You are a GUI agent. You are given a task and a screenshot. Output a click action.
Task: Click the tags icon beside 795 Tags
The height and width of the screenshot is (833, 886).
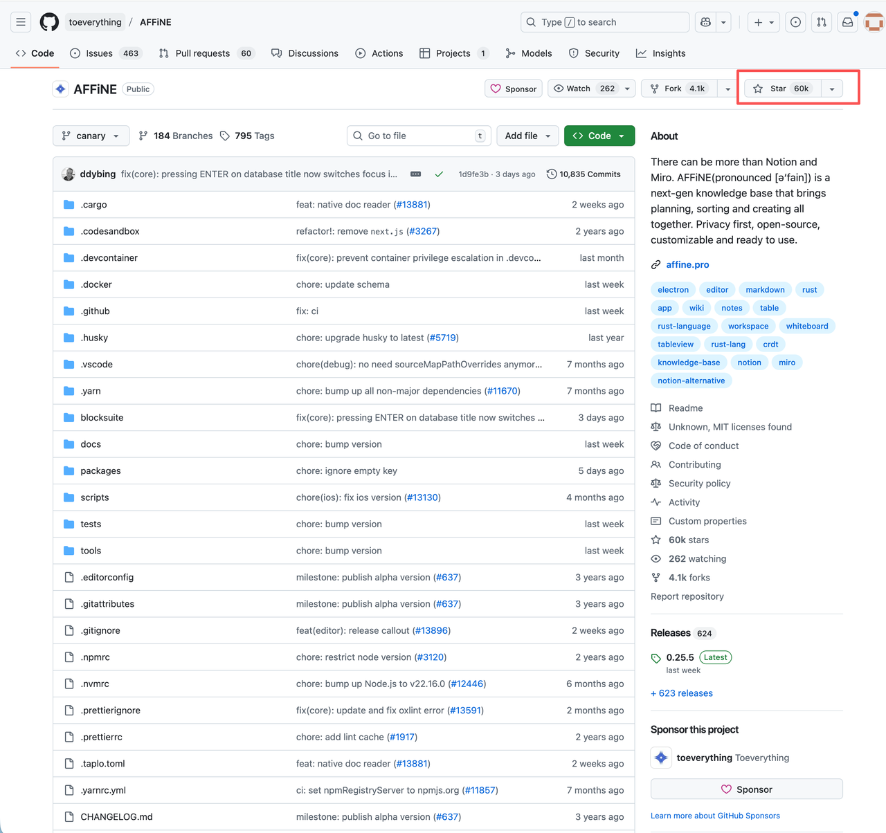(x=225, y=136)
